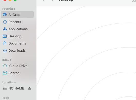Image resolution: width=136 pixels, height=100 pixels.
Task: Eject the NO NAME volume
Action: 30,88
